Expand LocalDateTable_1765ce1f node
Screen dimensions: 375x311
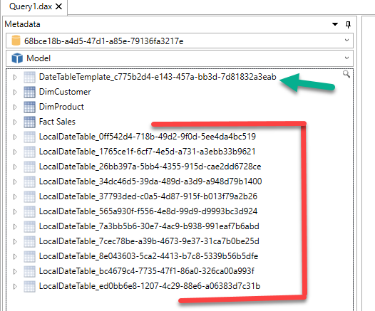(15, 152)
